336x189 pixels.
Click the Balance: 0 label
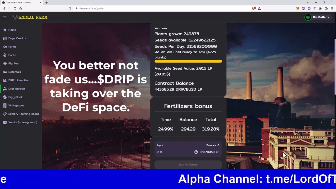tap(213, 145)
